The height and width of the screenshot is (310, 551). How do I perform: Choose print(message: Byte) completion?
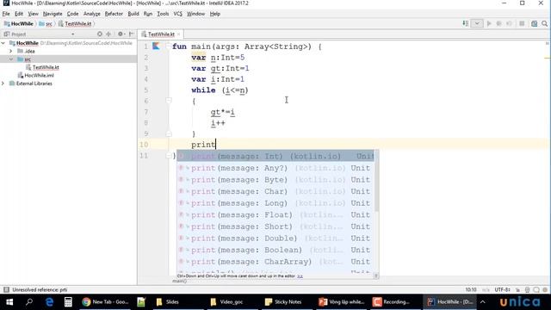pyautogui.click(x=275, y=180)
